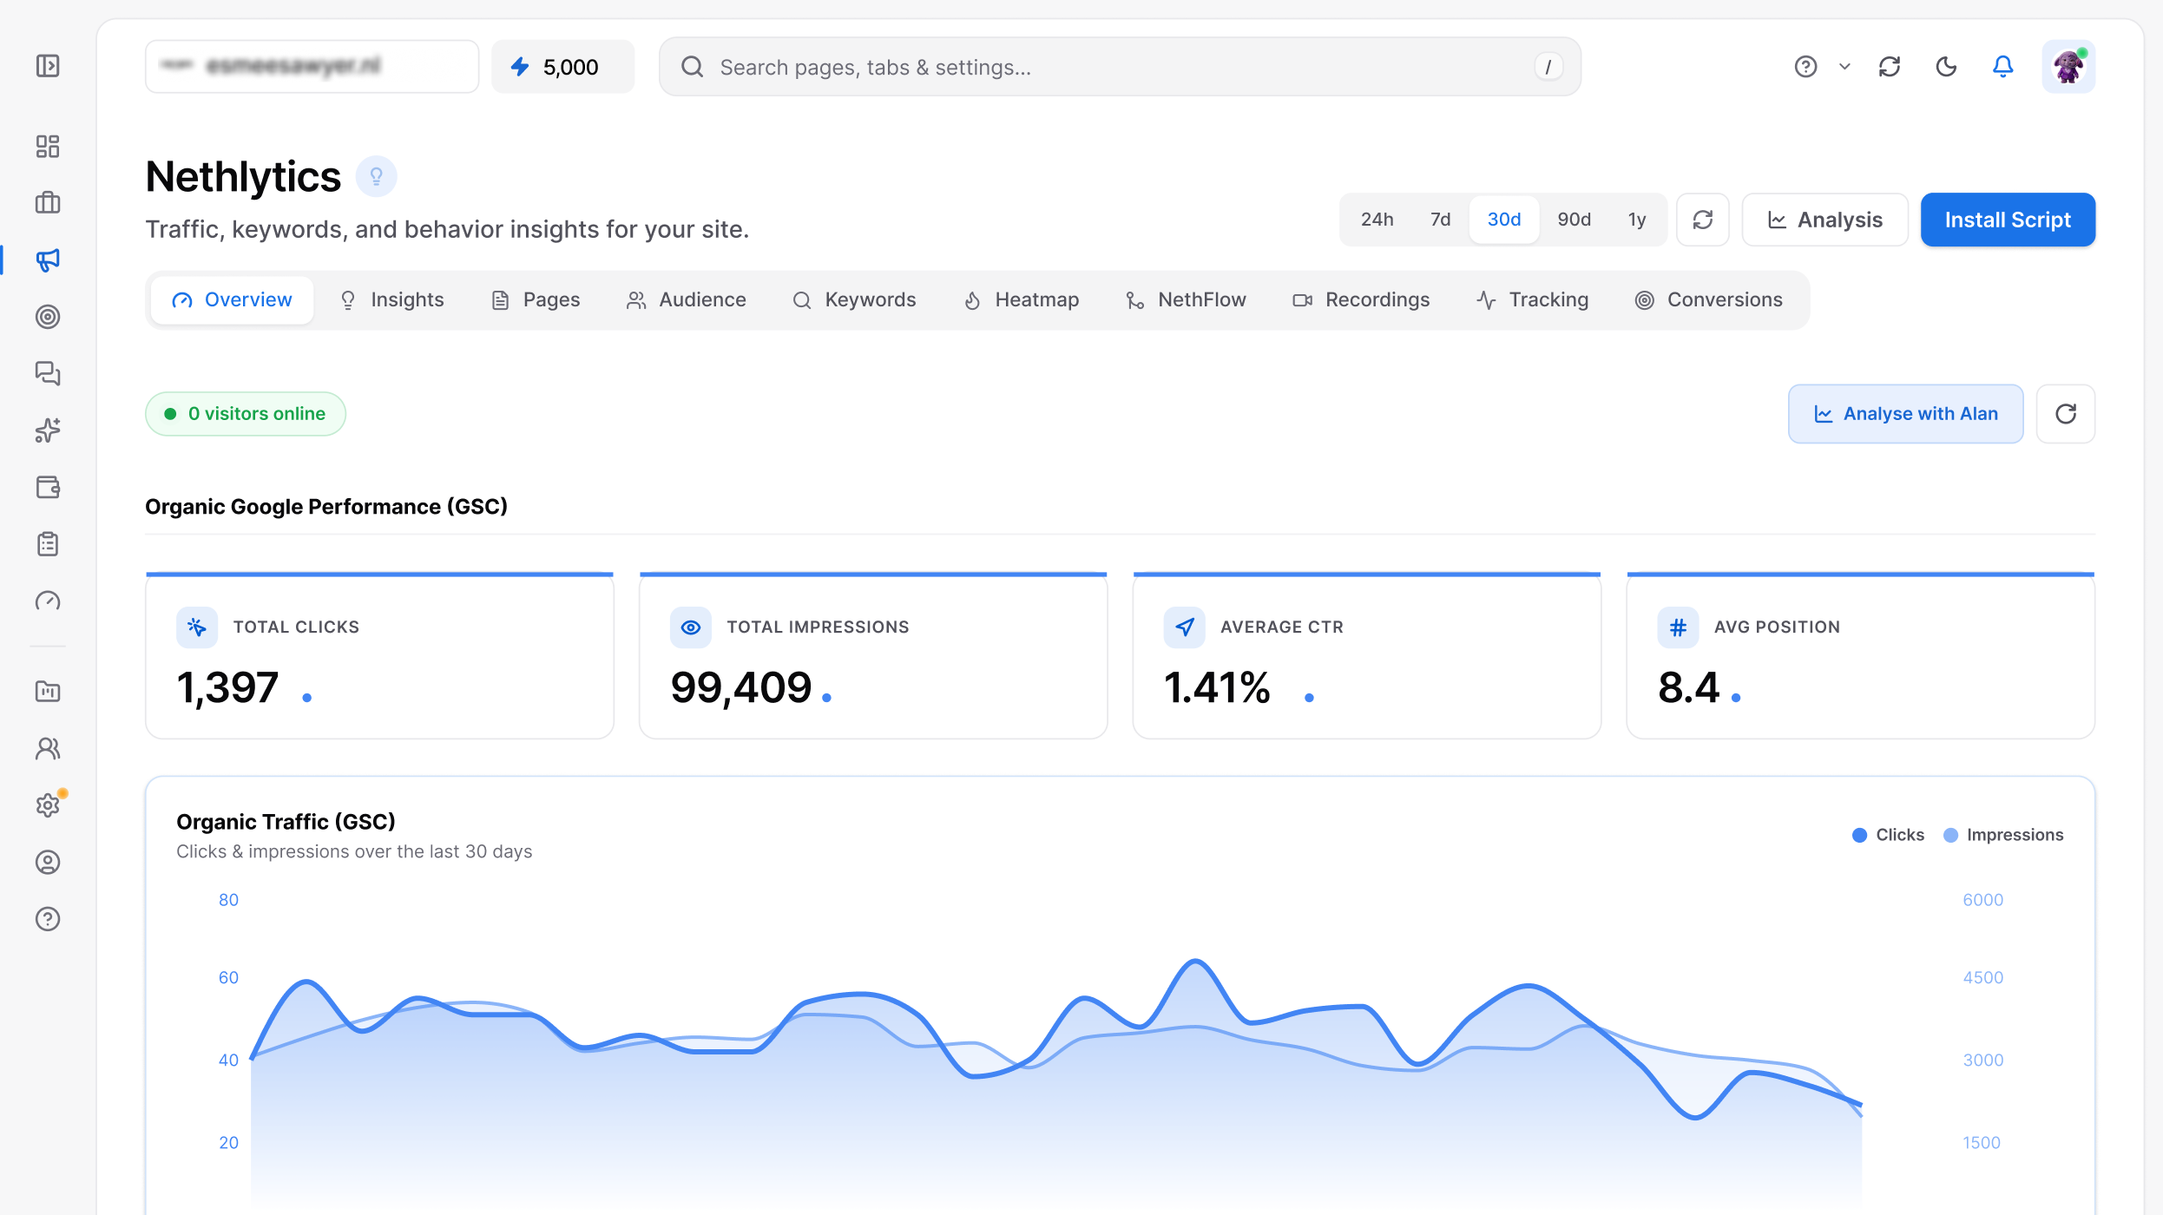Open the speed gauge icon in sidebar
Viewport: 2163px width, 1215px height.
(x=48, y=601)
